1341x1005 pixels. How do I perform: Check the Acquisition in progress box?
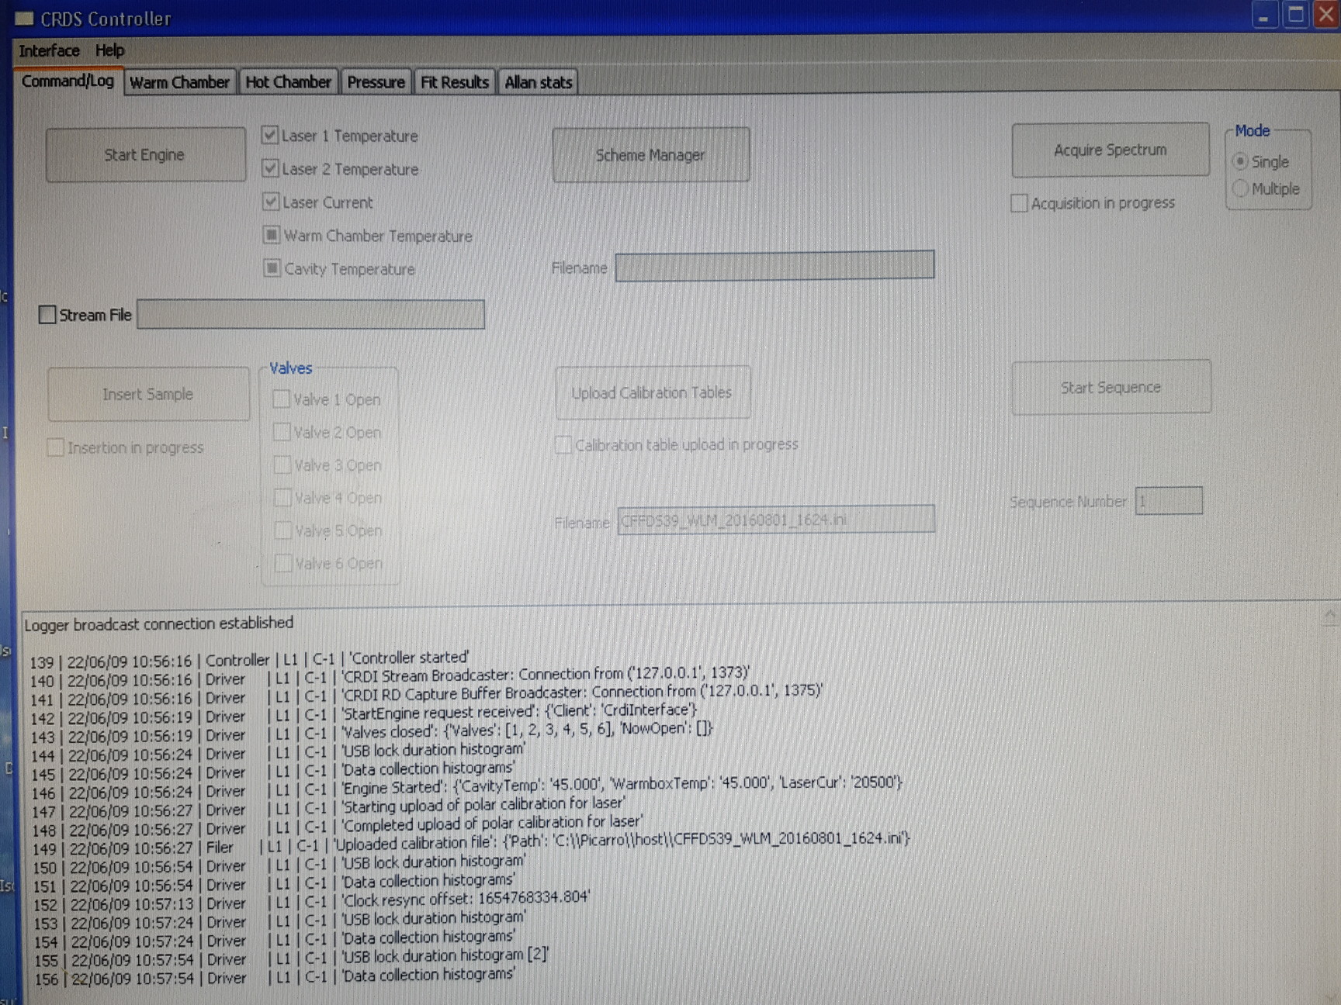(x=1019, y=203)
